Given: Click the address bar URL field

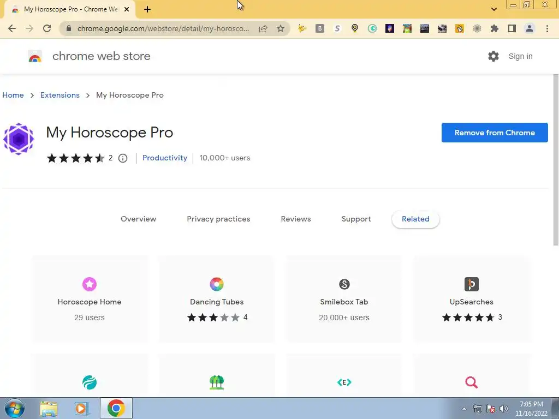Looking at the screenshot, I should click(163, 28).
